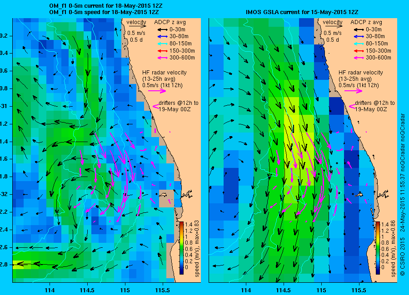Click longitude label 115 under left map
This screenshot has height=295, width=409.
pyautogui.click(x=125, y=290)
